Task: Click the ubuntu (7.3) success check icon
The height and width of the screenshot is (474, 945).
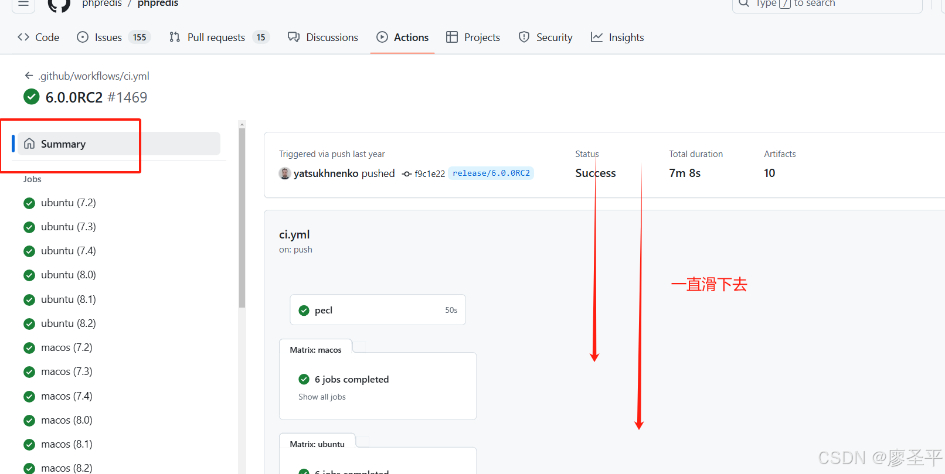Action: pyautogui.click(x=29, y=227)
